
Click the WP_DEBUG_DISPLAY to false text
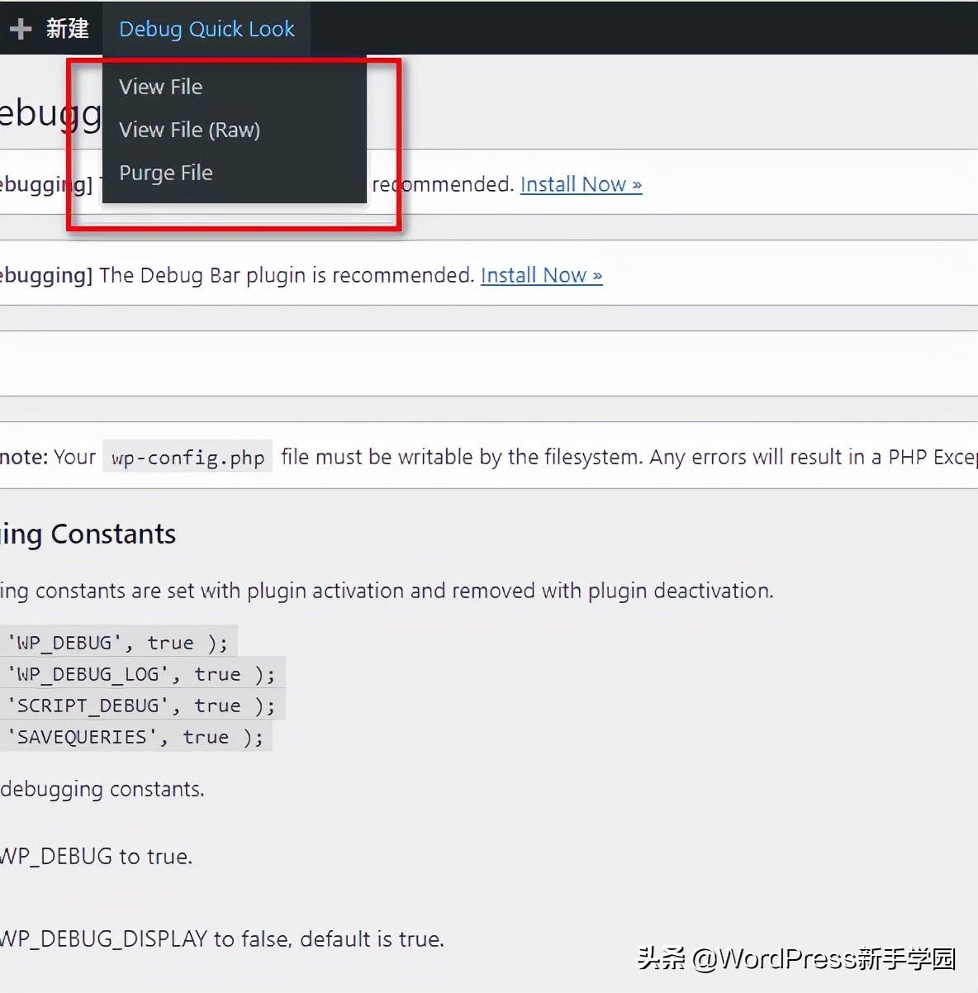pyautogui.click(x=222, y=938)
